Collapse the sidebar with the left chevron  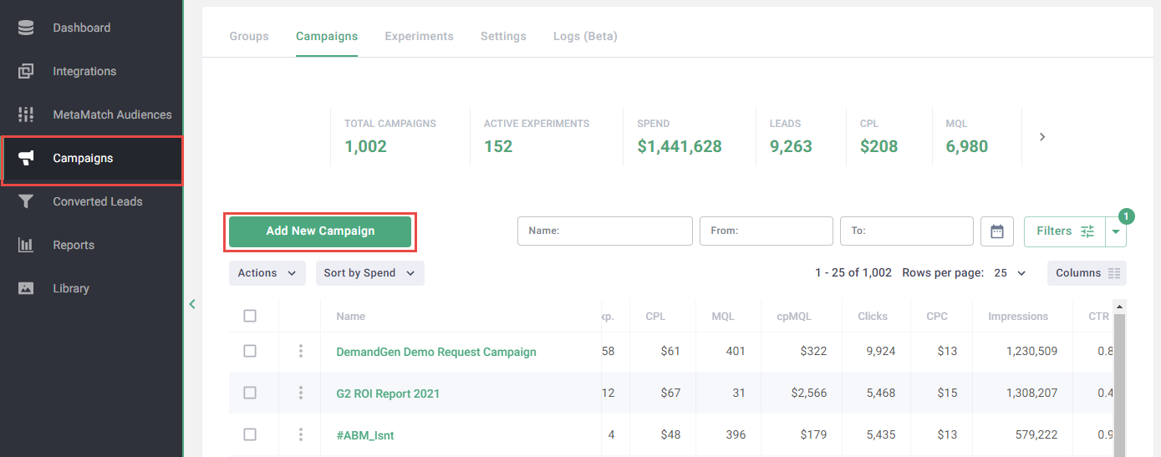(192, 304)
